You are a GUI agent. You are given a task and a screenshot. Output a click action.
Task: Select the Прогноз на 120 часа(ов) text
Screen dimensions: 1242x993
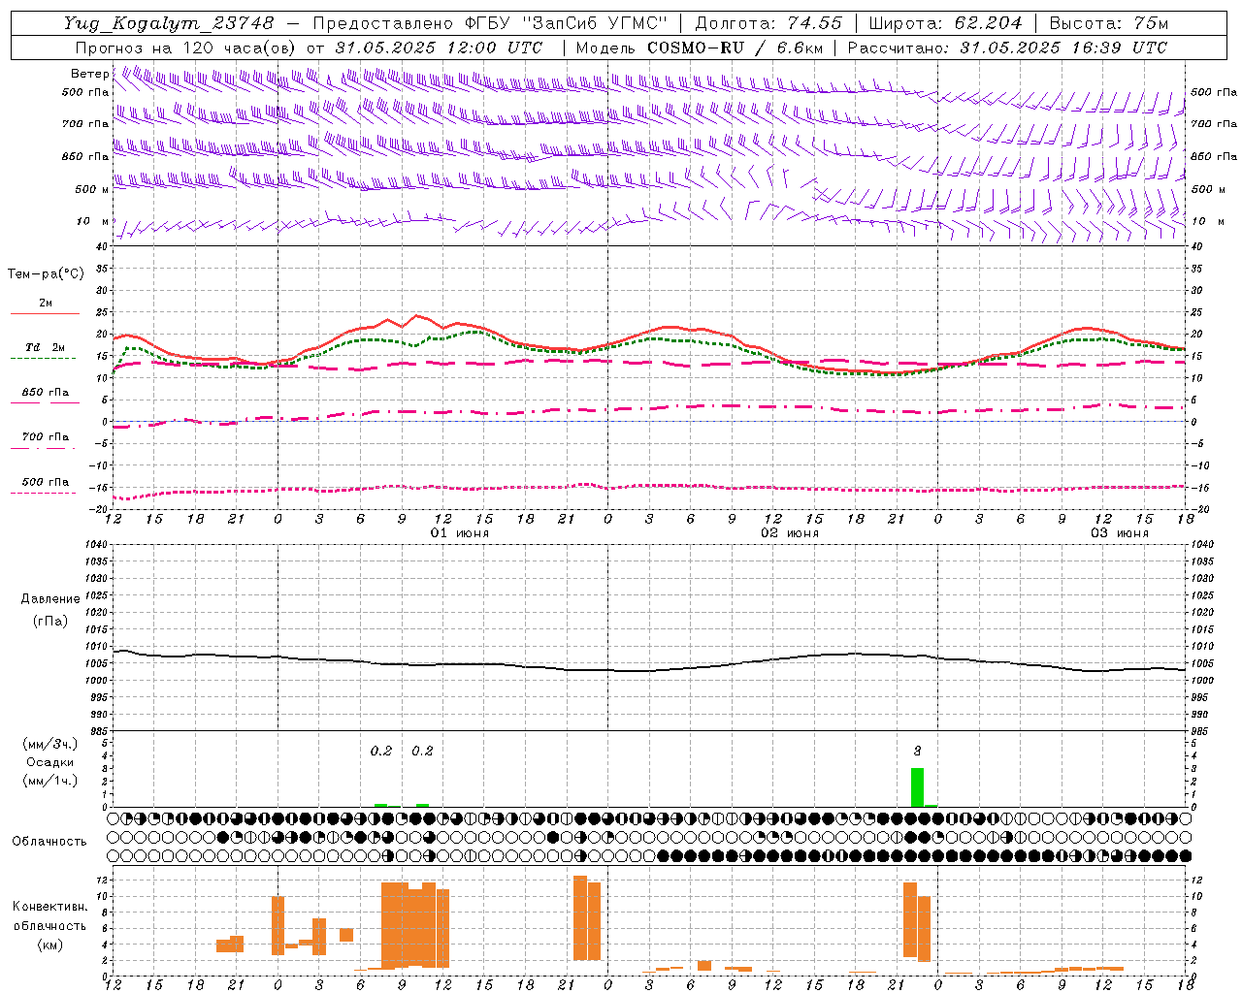[187, 48]
